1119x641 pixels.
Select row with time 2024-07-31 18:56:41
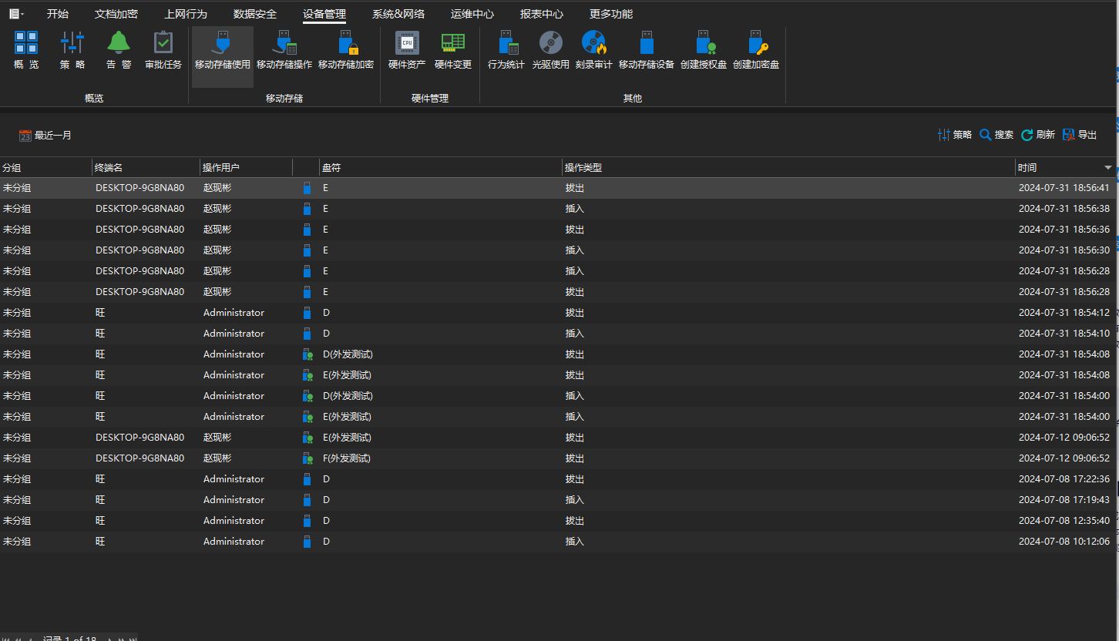(559, 188)
